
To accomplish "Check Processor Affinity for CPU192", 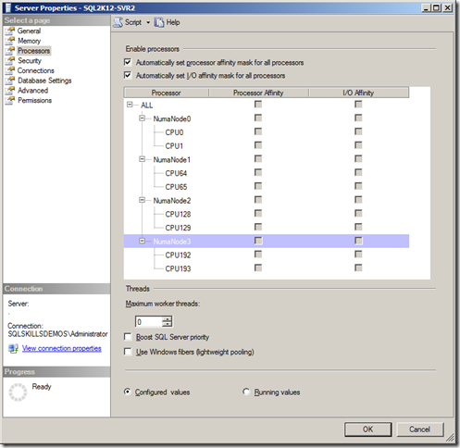I will point(258,255).
